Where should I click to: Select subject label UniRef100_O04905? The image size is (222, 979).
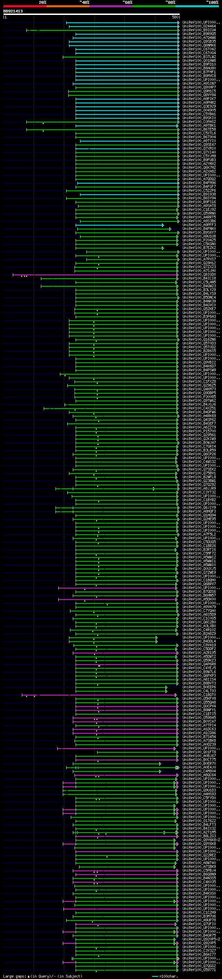(199, 110)
